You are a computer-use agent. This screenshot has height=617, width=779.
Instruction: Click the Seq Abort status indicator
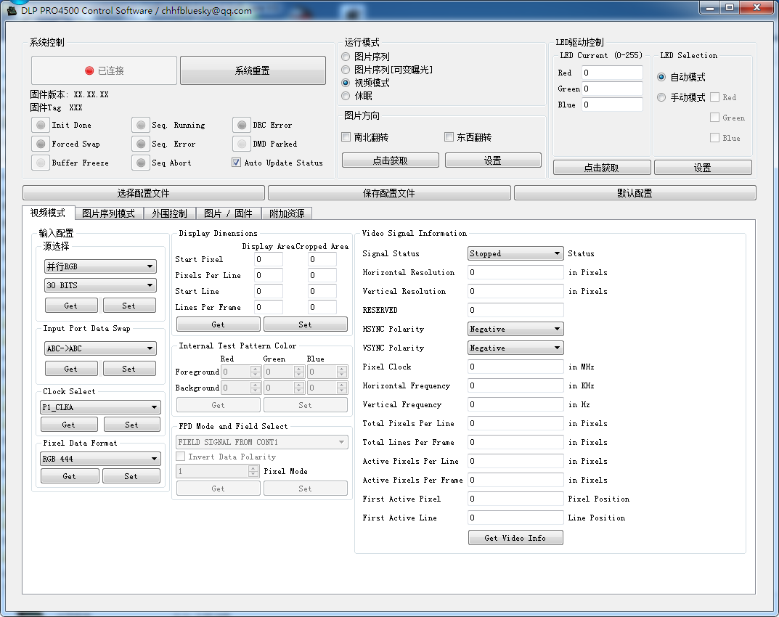(141, 163)
